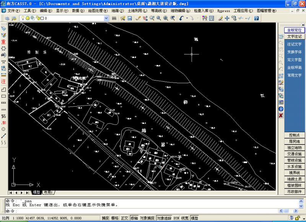
Task: Click the last-tab navigation arrow
Action: point(27,192)
